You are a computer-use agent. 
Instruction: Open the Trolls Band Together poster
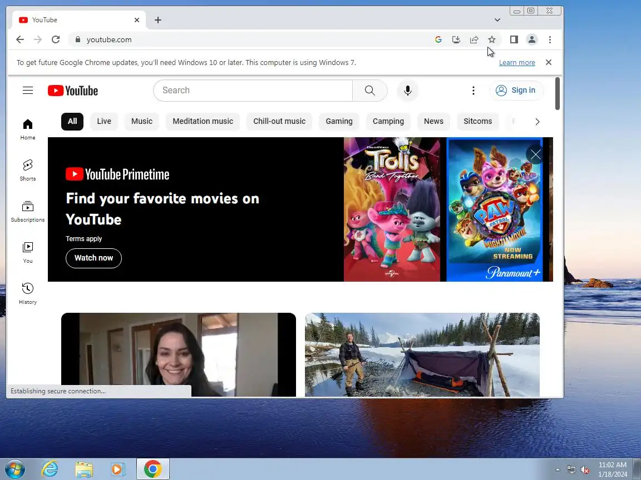point(392,209)
